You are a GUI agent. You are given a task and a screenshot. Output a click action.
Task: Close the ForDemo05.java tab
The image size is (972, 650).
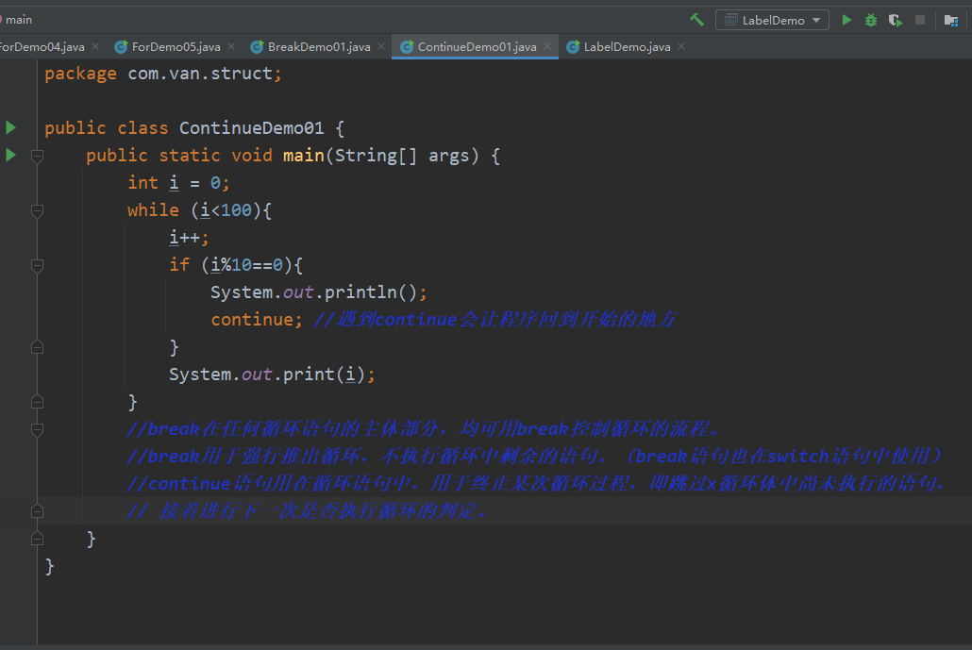[x=231, y=46]
